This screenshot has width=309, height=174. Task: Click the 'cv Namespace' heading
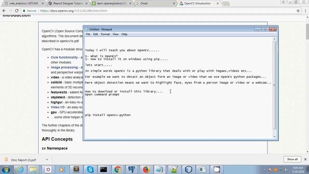[x=55, y=148]
